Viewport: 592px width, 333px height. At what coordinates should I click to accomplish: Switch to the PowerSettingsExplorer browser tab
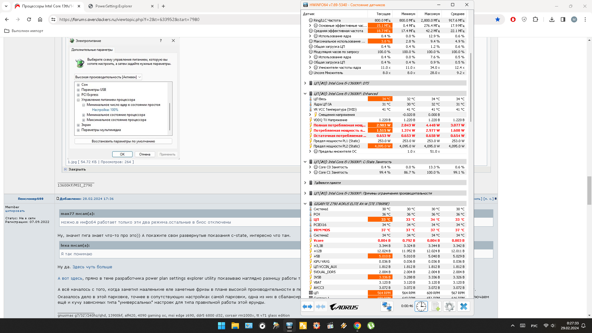pos(114,6)
